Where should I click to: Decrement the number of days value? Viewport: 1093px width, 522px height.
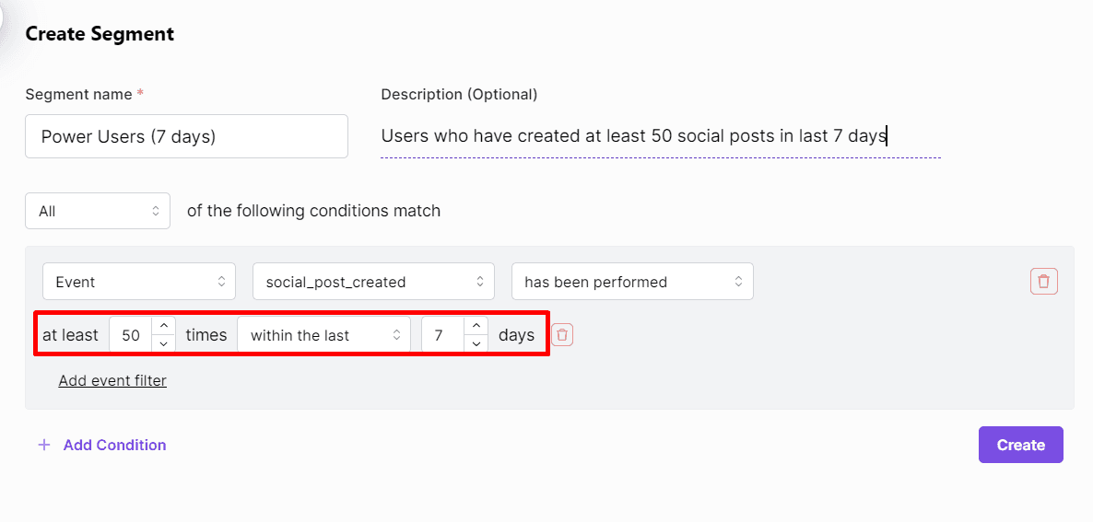pyautogui.click(x=475, y=344)
